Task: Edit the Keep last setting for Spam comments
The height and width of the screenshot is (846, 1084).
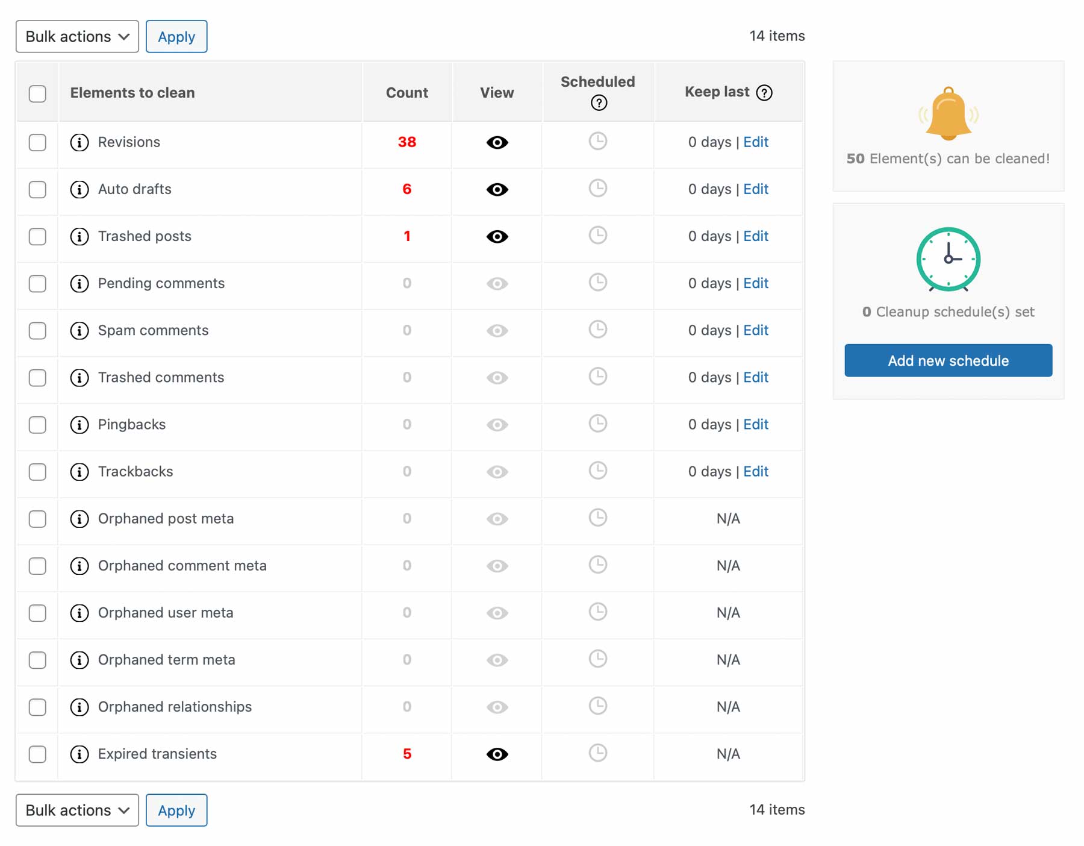Action: tap(756, 330)
